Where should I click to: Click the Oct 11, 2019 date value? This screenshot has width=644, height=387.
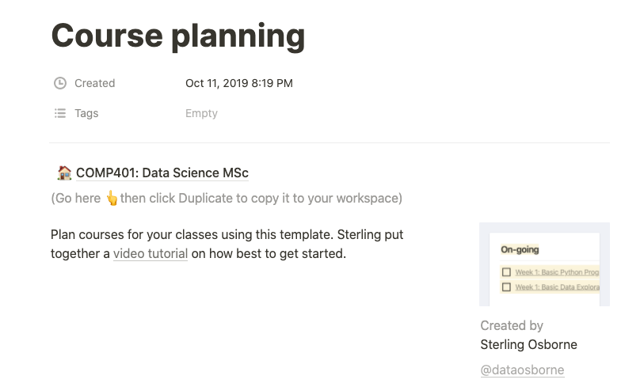click(x=238, y=83)
